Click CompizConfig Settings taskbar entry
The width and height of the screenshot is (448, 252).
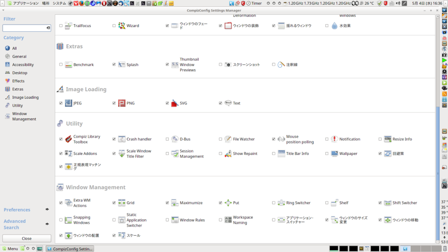tap(70, 249)
